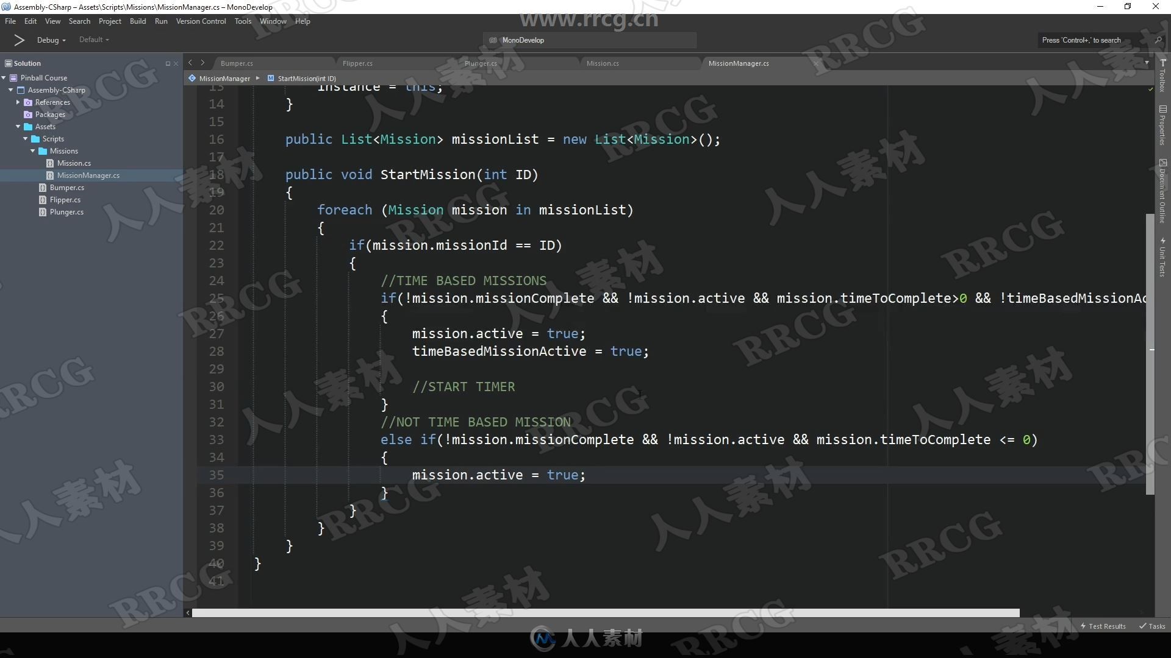Navigate back with the left arrow
Screen dimensions: 1171x658
[x=190, y=63]
